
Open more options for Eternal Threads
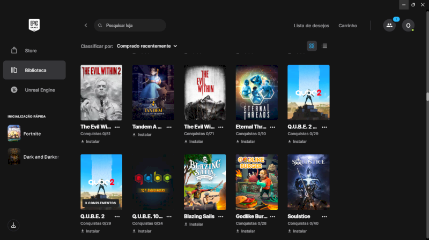272,127
